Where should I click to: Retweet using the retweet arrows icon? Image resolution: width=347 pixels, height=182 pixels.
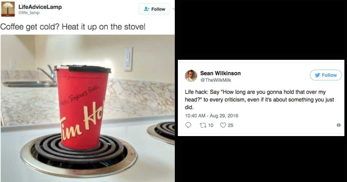tap(203, 125)
